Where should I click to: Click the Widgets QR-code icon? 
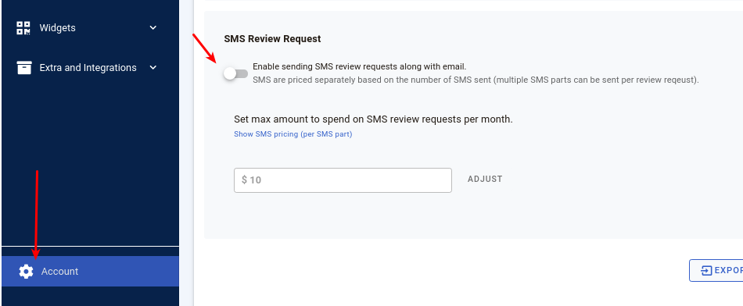coord(23,28)
